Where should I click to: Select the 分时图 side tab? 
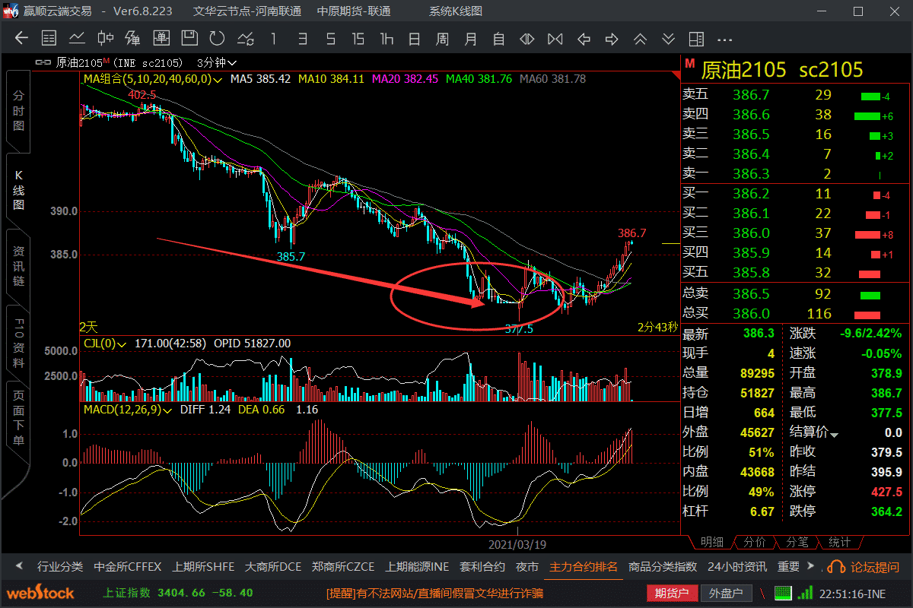(18, 111)
